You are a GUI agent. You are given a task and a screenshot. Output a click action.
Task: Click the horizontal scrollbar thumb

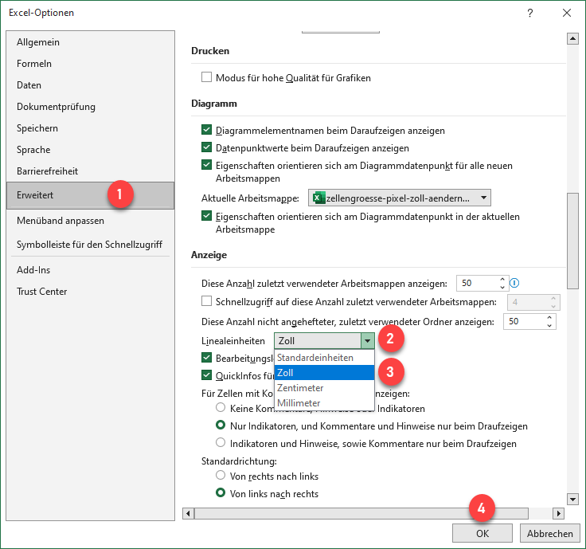361,513
